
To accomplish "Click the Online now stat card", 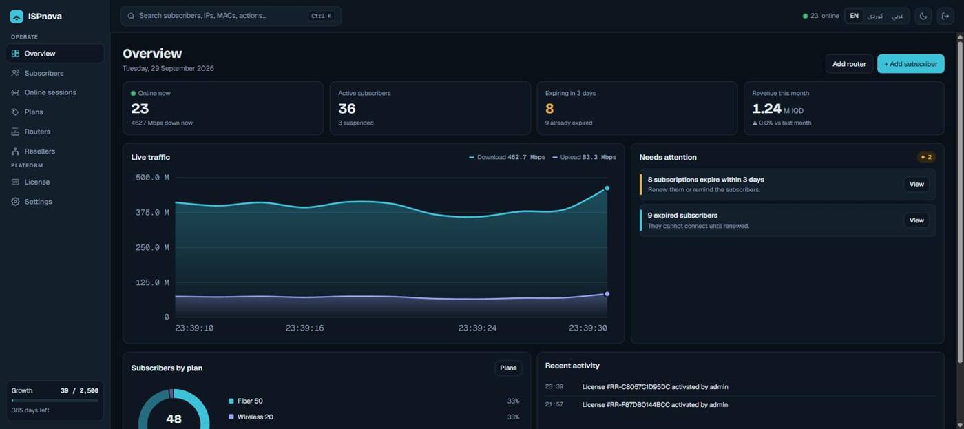I will click(223, 108).
